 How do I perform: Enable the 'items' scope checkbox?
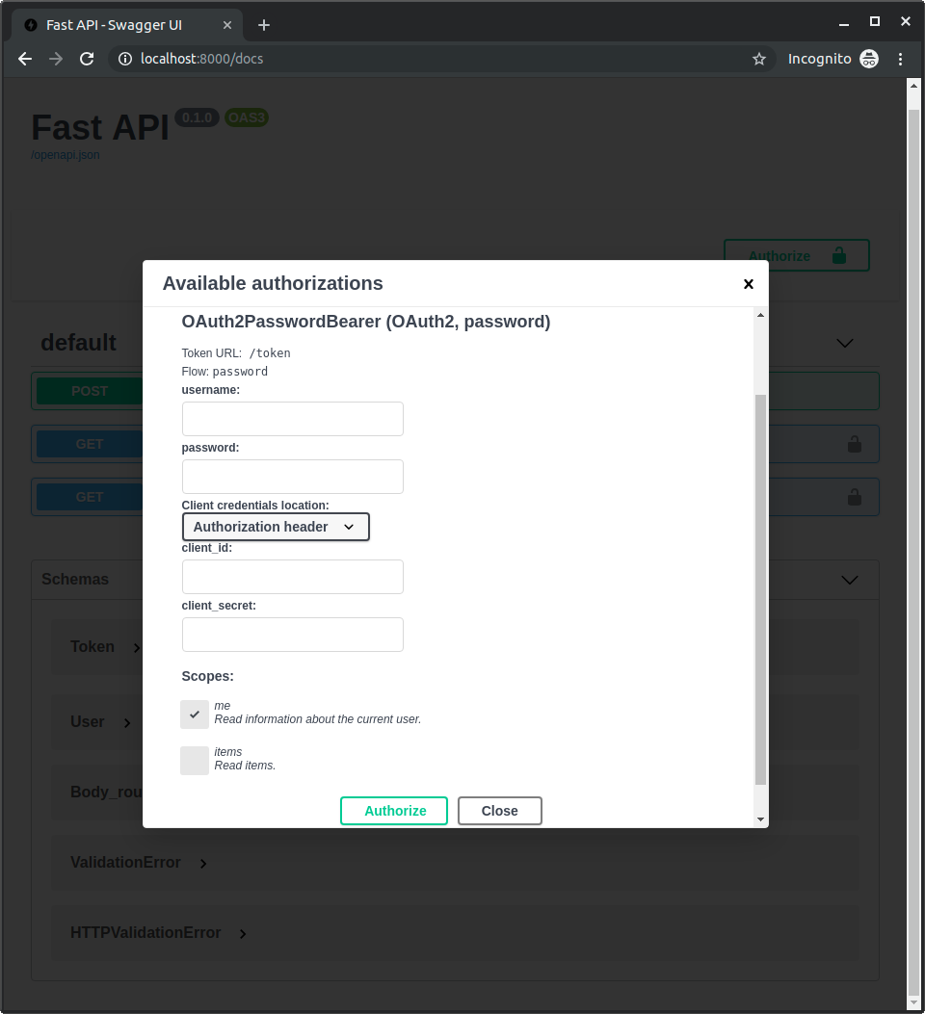click(x=195, y=761)
